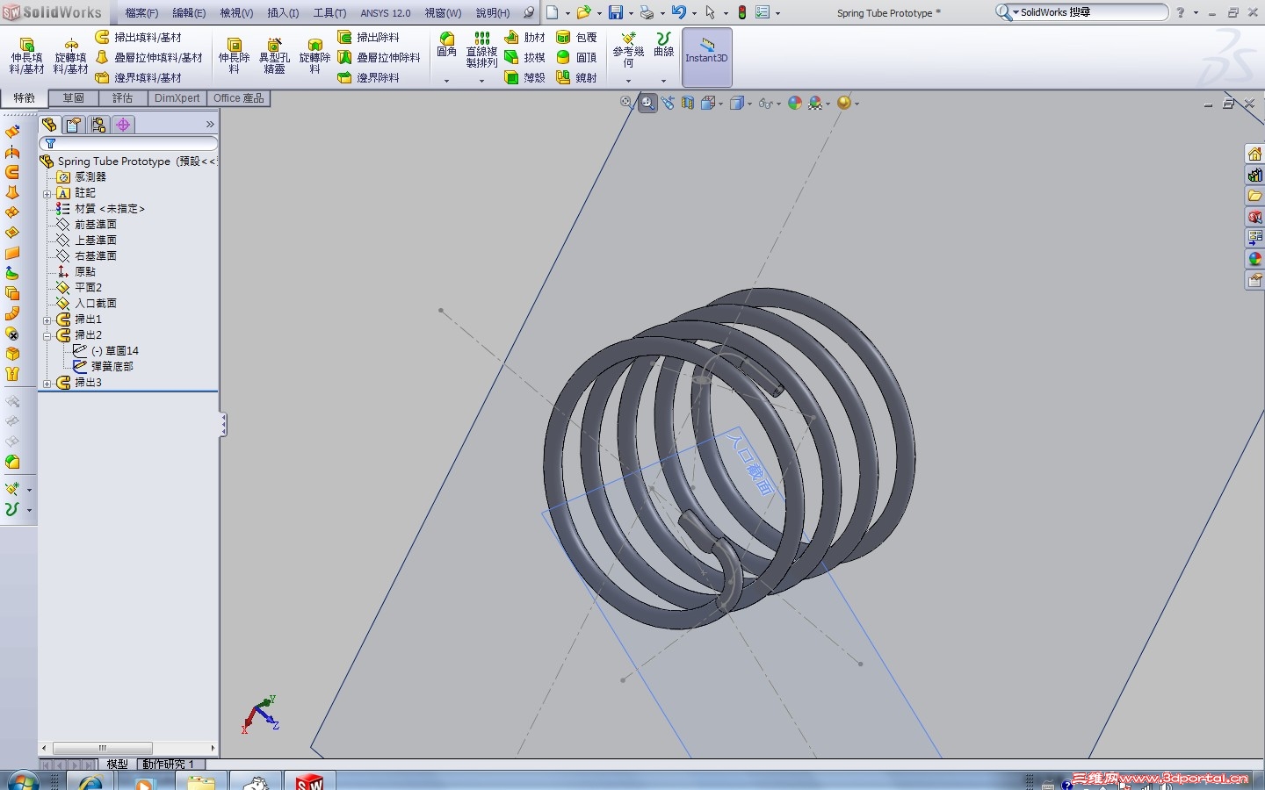Open the 檔案(F) menu
This screenshot has height=790, width=1265.
tap(141, 13)
